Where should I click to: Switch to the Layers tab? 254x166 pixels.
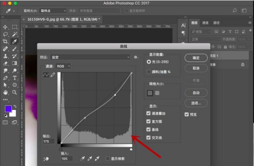194,23
